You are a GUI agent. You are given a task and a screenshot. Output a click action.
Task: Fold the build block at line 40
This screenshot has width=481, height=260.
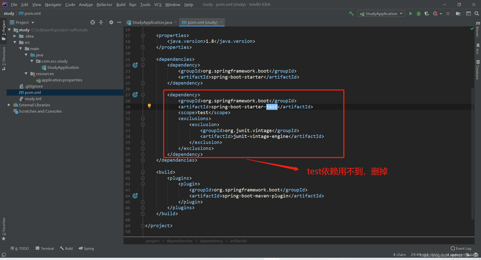pos(143,172)
